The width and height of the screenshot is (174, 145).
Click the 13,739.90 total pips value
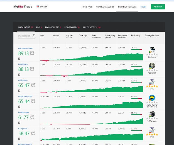point(83,65)
